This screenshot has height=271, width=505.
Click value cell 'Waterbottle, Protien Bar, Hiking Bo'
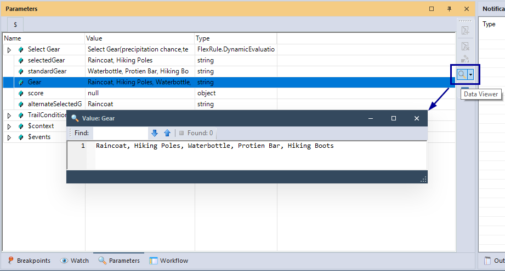140,71
